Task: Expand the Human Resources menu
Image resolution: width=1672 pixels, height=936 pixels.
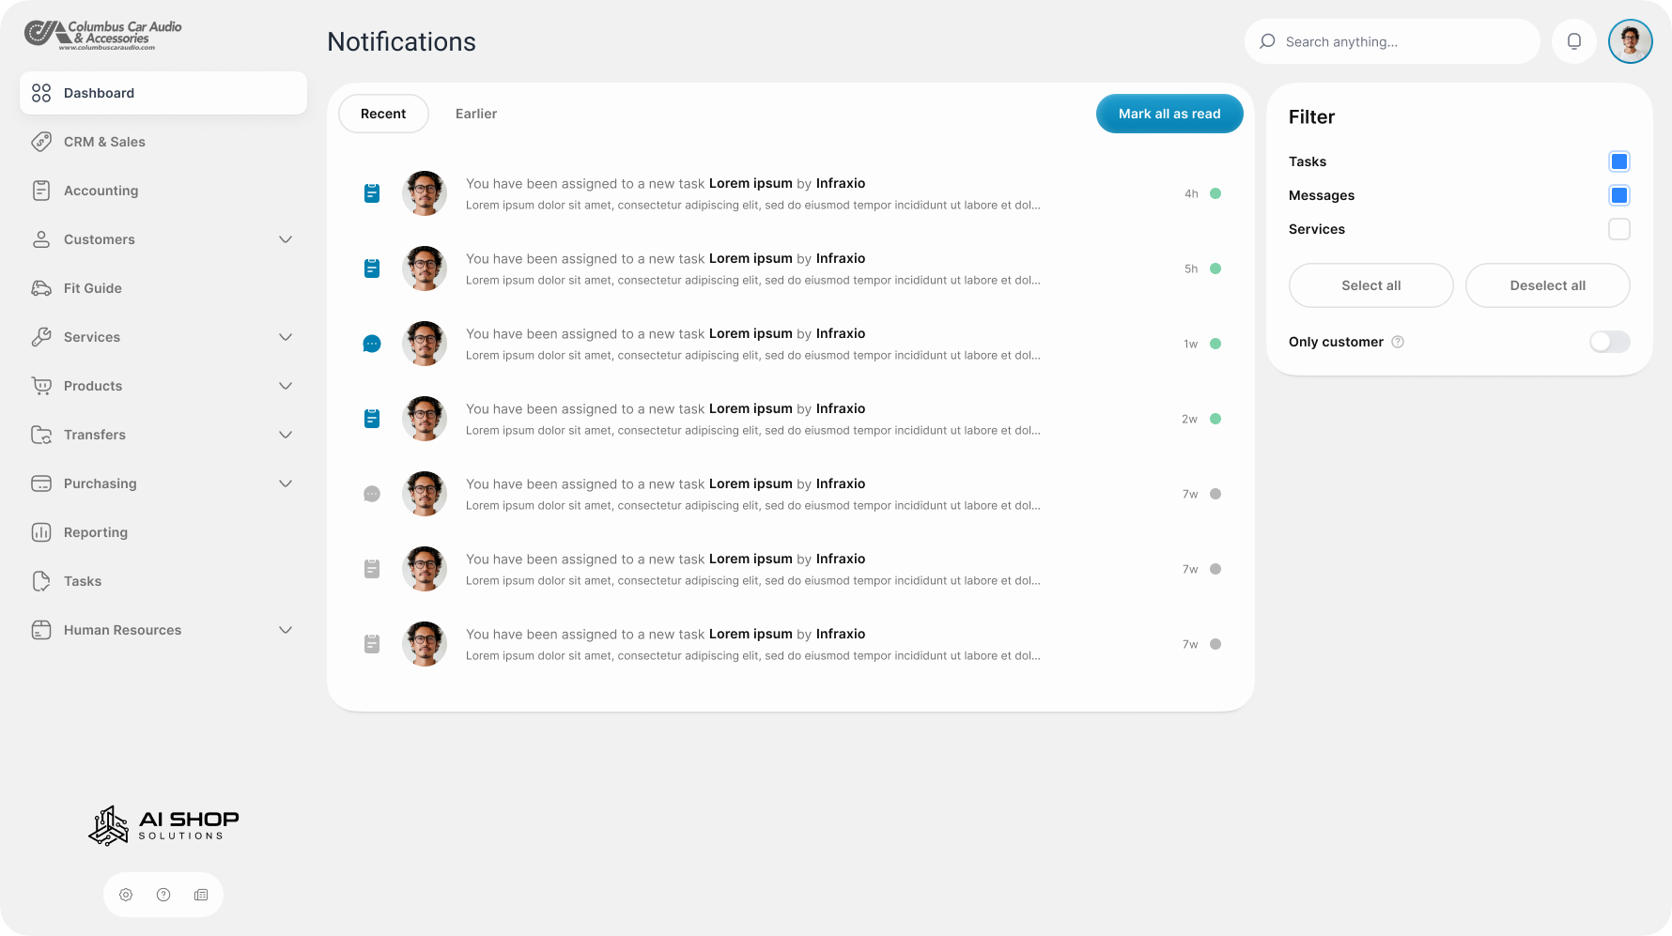Action: (286, 630)
